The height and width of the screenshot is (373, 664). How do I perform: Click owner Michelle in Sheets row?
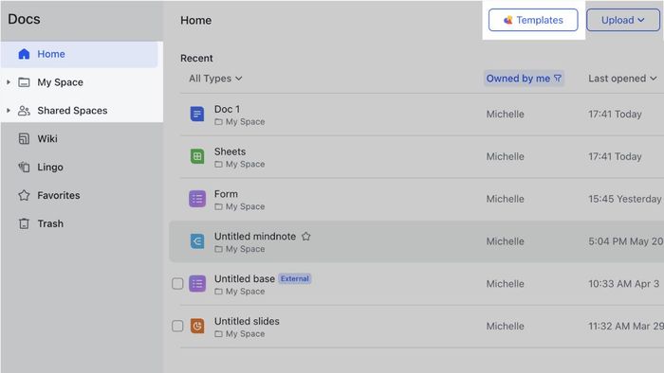point(506,157)
